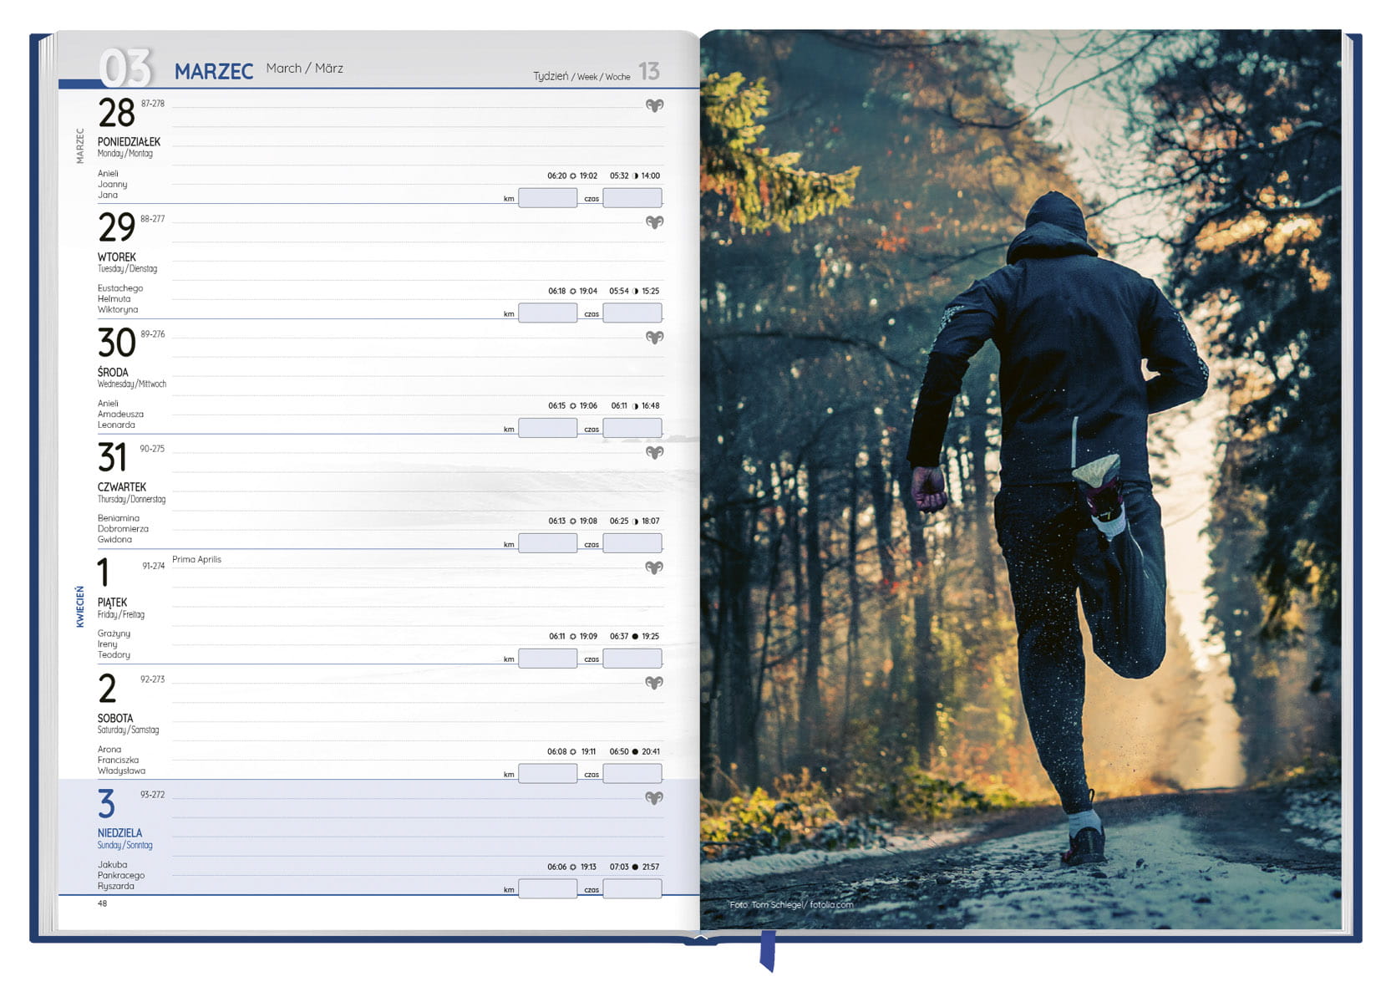This screenshot has width=1391, height=987.
Task: Click the PIĄTEK day name
Action: tap(112, 603)
